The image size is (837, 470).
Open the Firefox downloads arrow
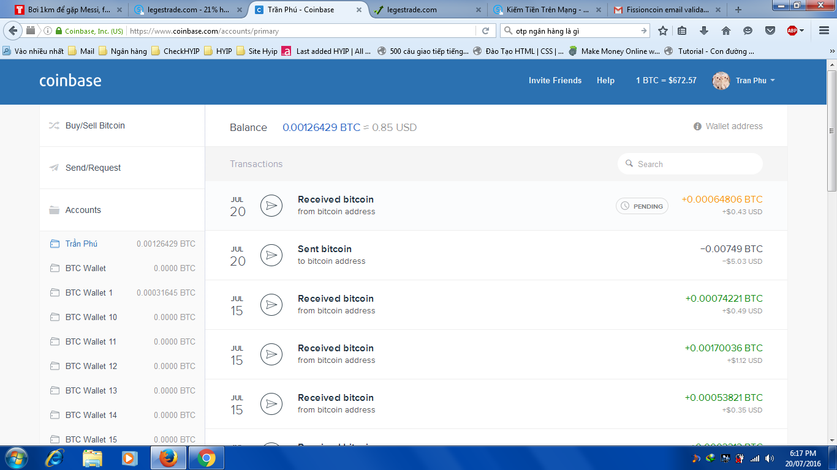704,31
